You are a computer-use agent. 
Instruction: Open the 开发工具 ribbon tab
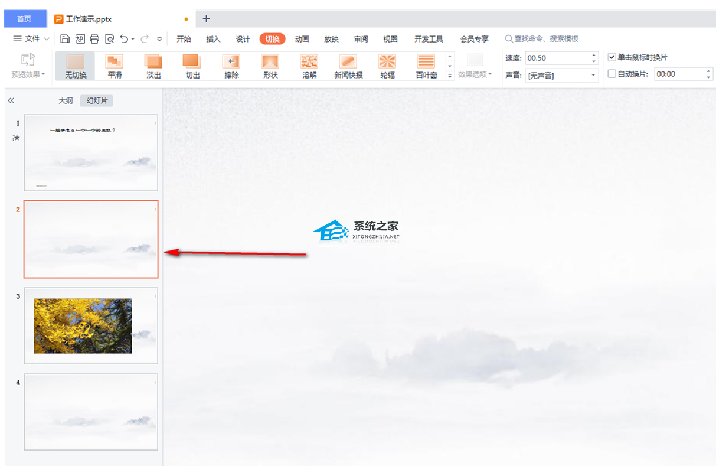[x=429, y=39]
